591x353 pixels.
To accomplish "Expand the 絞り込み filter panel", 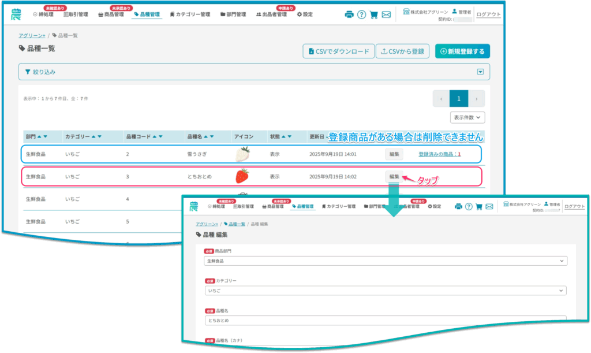I will tap(480, 72).
